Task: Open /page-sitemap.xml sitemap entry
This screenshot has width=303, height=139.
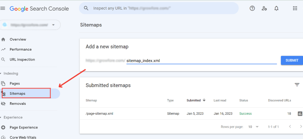Action: [99, 114]
